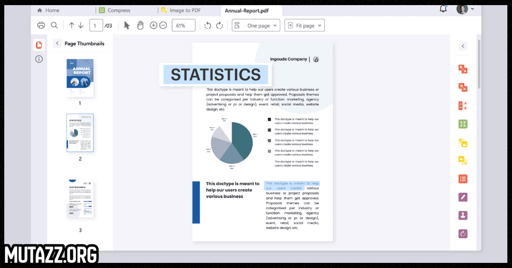Viewport: 512px width, 268px height.
Task: Zoom in with the plus icon
Action: point(154,26)
